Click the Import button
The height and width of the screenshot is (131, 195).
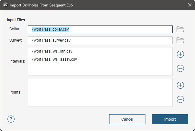tap(170, 119)
